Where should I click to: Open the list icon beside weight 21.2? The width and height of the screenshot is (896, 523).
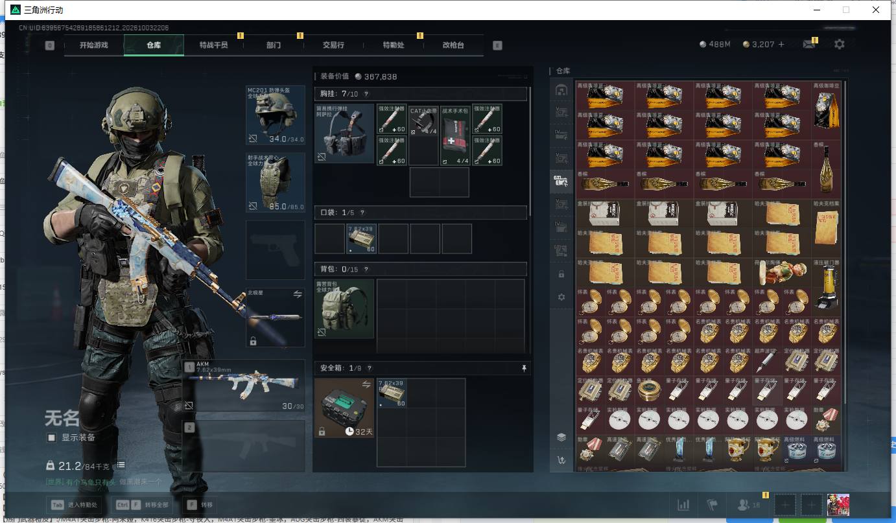tap(121, 465)
